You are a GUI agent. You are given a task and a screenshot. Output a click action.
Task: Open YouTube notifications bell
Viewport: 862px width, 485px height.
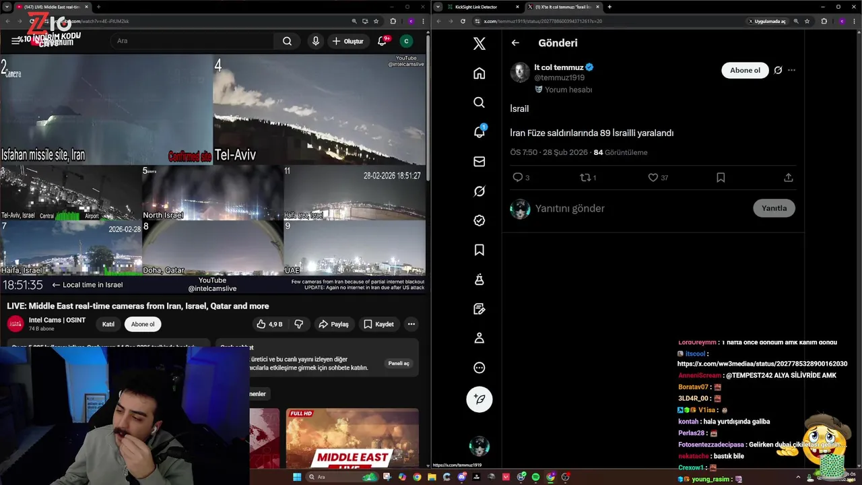pyautogui.click(x=382, y=41)
